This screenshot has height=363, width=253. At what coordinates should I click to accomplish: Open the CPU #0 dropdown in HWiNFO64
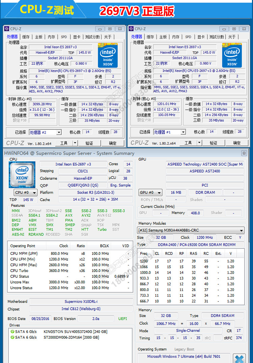point(25,193)
